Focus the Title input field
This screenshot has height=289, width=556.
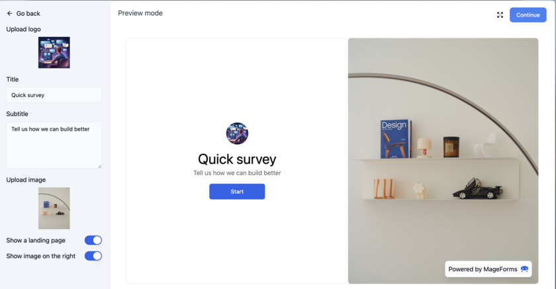[54, 95]
